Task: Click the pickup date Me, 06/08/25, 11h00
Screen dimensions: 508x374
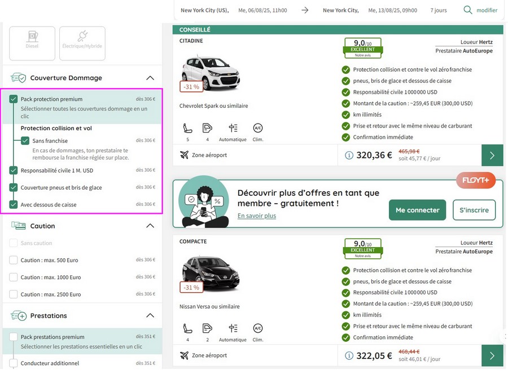Action: click(x=262, y=10)
